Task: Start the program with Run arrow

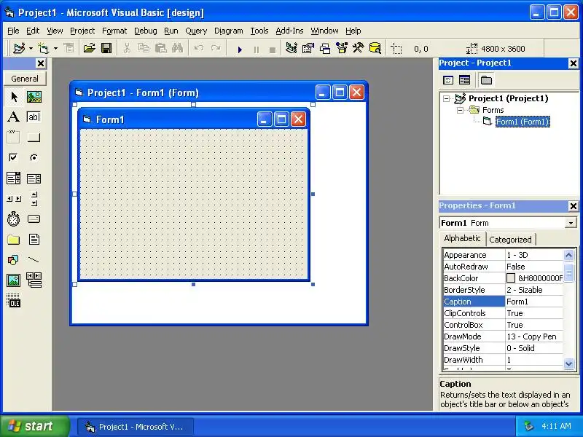Action: 240,49
